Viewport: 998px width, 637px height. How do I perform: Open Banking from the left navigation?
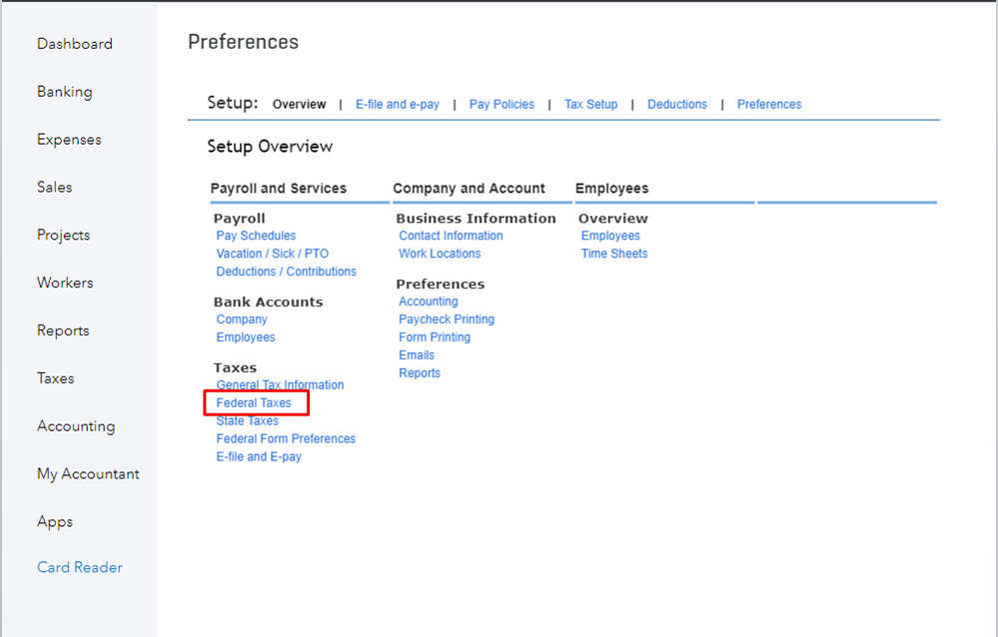click(x=65, y=92)
